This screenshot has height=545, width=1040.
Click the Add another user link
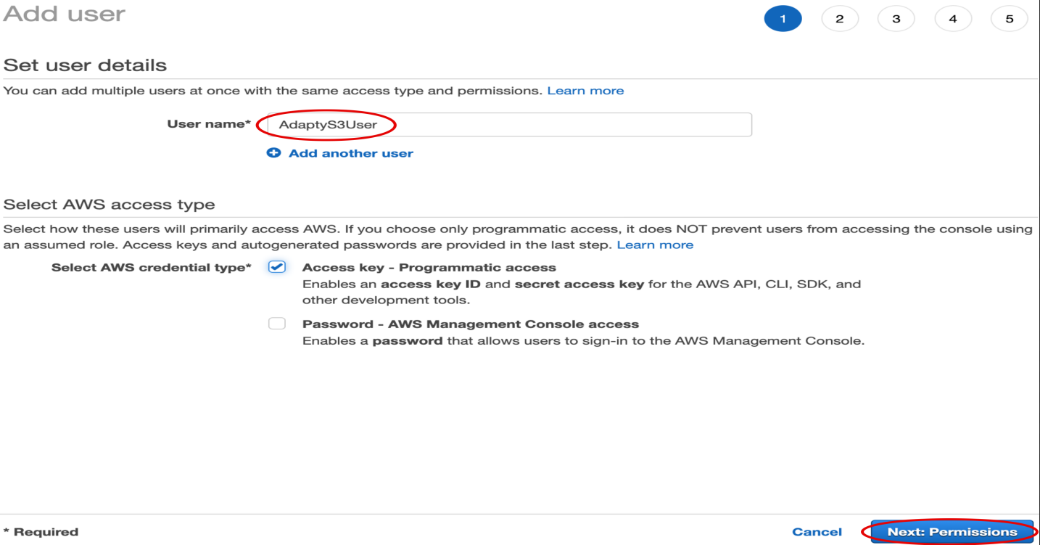[x=350, y=153]
